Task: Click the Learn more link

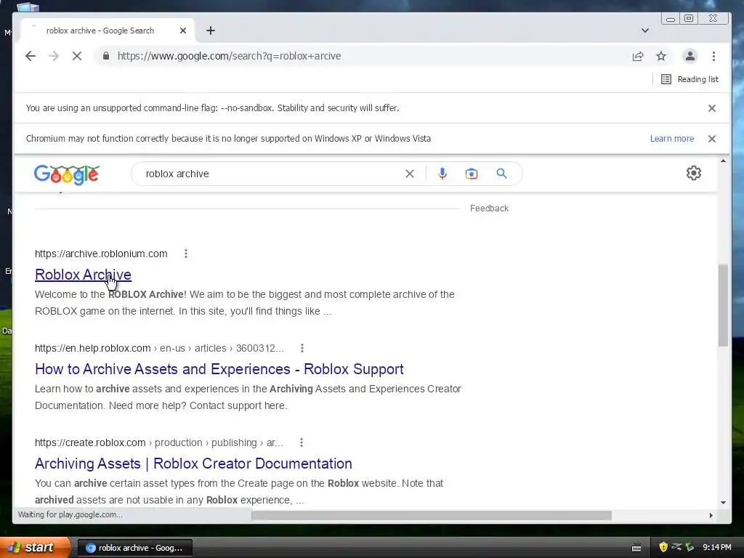Action: [x=672, y=139]
